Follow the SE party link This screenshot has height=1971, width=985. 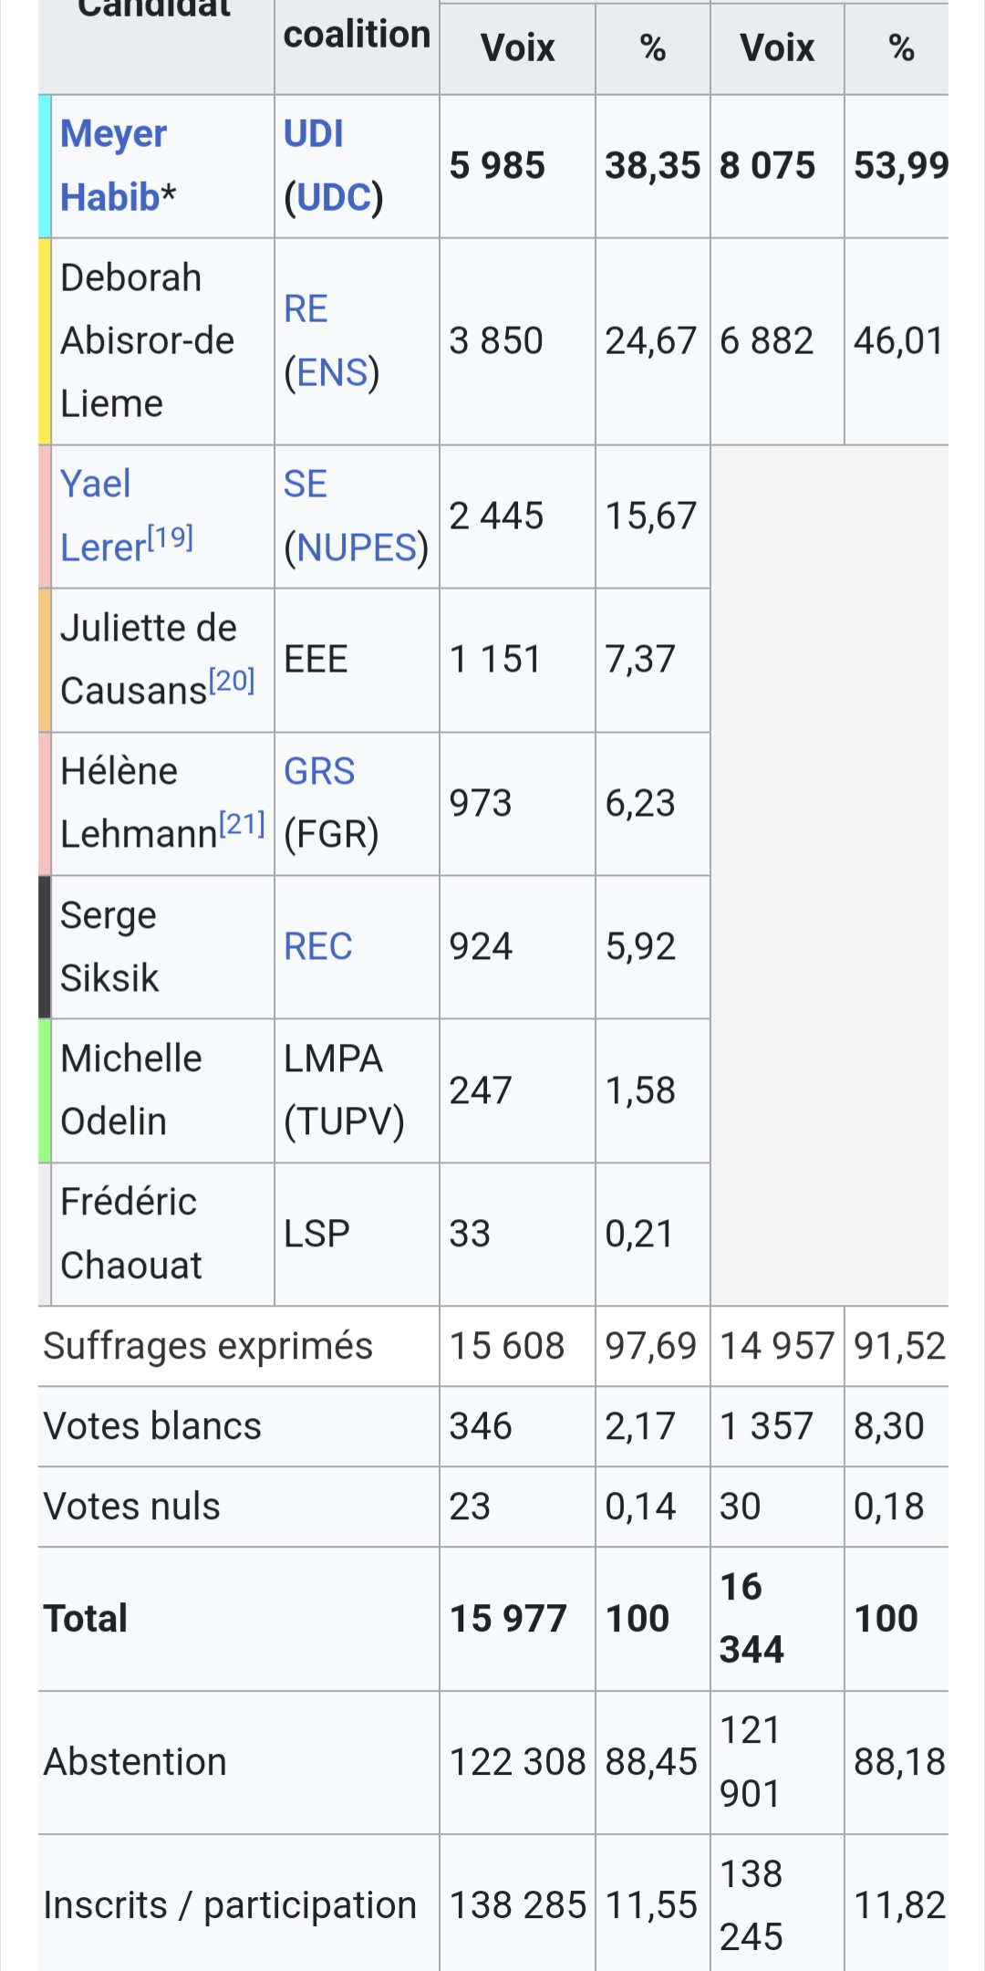coord(305,485)
